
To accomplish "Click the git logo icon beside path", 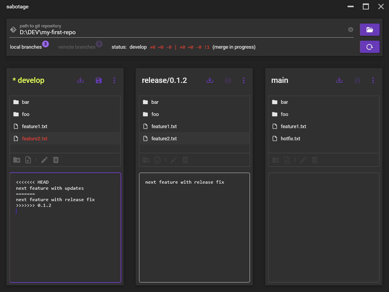I will click(x=13, y=30).
